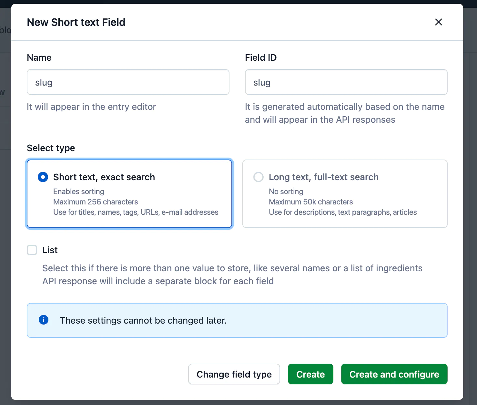Click the 'Enables sorting' text
Image resolution: width=477 pixels, height=405 pixels.
[79, 192]
